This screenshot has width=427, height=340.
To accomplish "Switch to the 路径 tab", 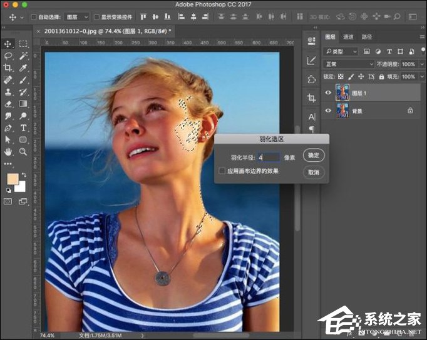I will click(366, 37).
